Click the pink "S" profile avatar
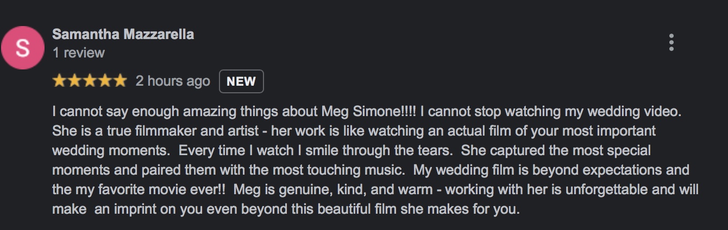Image resolution: width=728 pixels, height=230 pixels. point(22,48)
